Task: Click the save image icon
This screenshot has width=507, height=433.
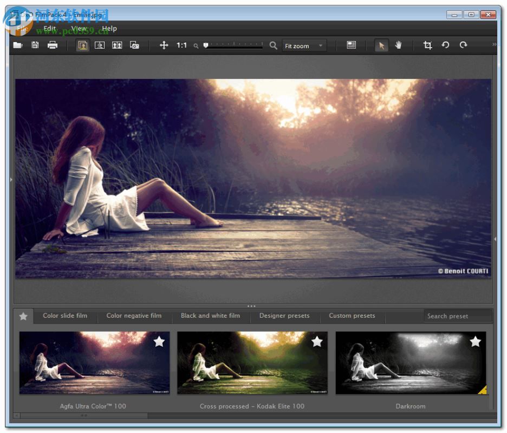Action: tap(35, 45)
